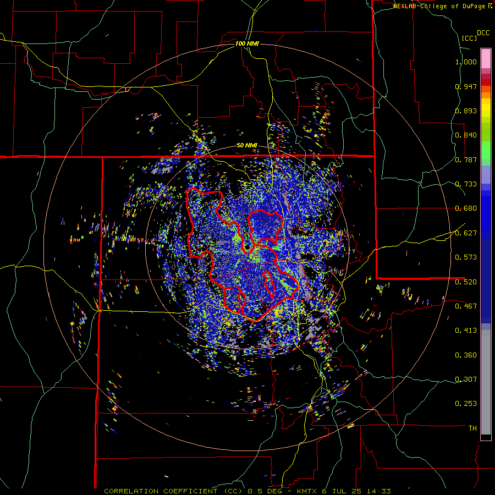Screen dimensions: 495x495
Task: Click the 0.680 legend value
Action: (466, 208)
